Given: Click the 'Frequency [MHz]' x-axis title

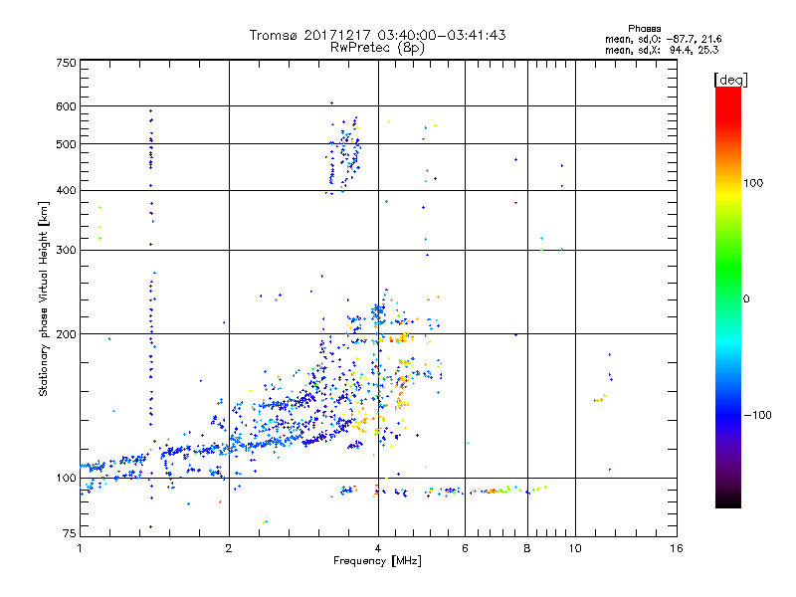Looking at the screenshot, I should [x=377, y=561].
